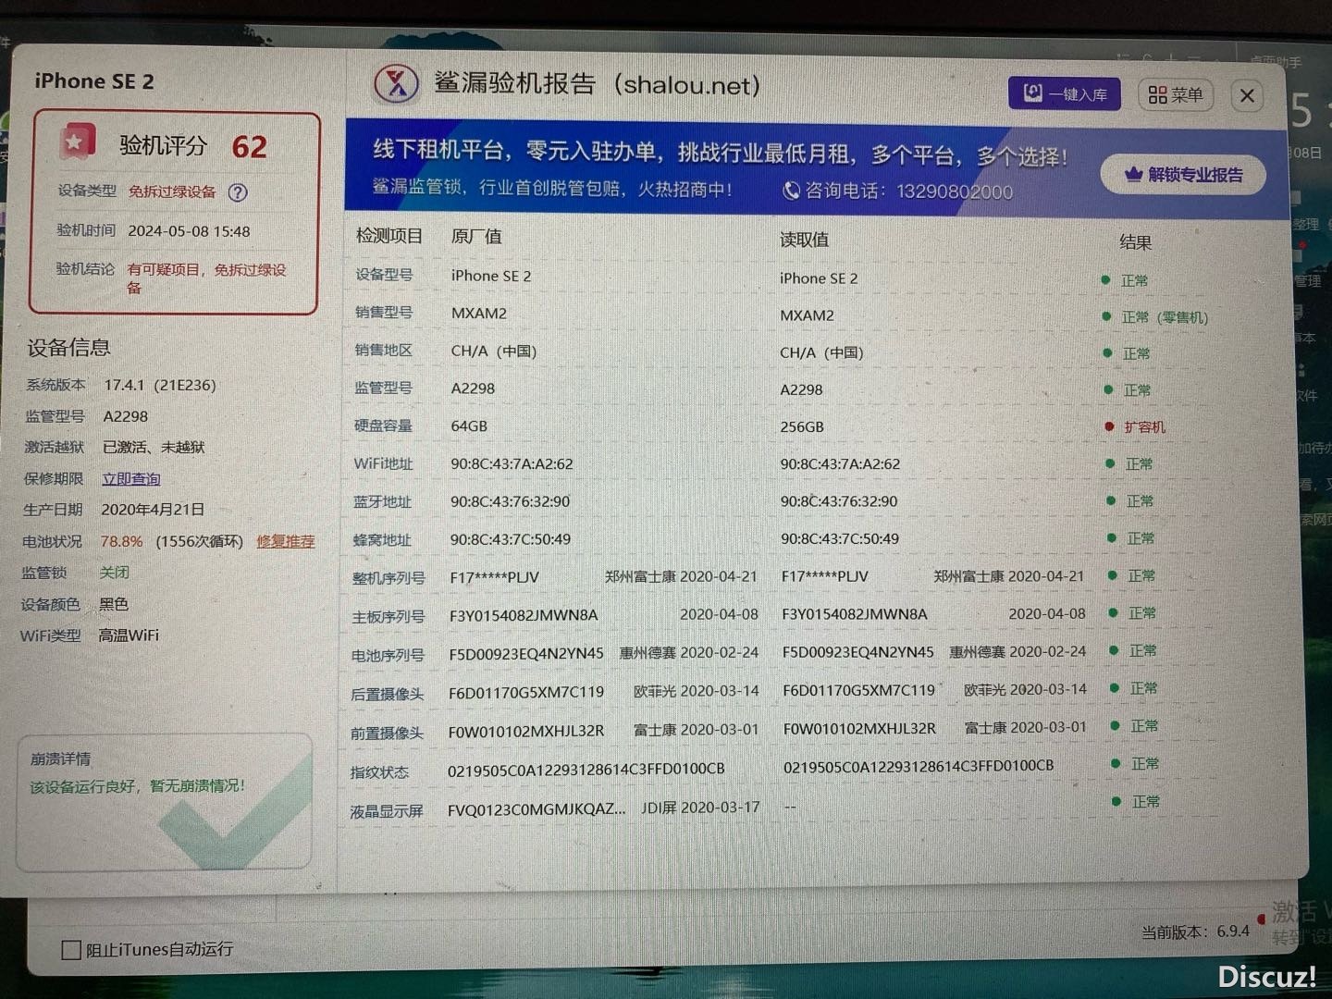This screenshot has height=999, width=1332.
Task: Click the WiFi type 高温WiFi
Action: pyautogui.click(x=129, y=635)
